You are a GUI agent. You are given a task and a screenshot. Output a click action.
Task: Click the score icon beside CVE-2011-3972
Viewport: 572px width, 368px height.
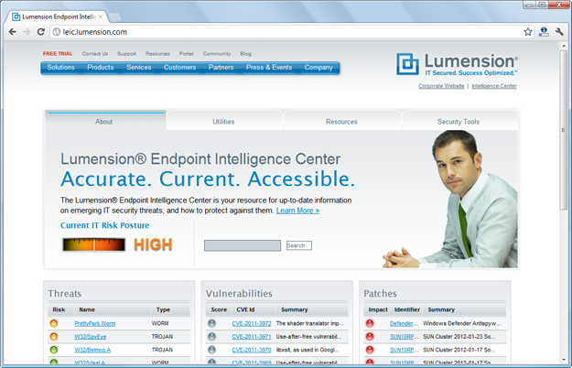point(212,323)
